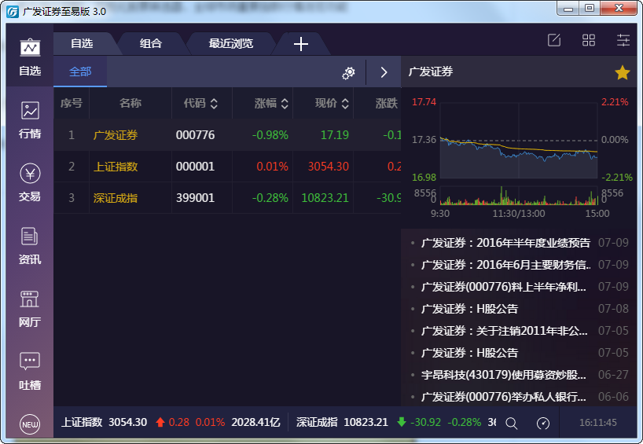Minimize the 广发证券至易版 window
This screenshot has height=444, width=643.
tap(568, 8)
